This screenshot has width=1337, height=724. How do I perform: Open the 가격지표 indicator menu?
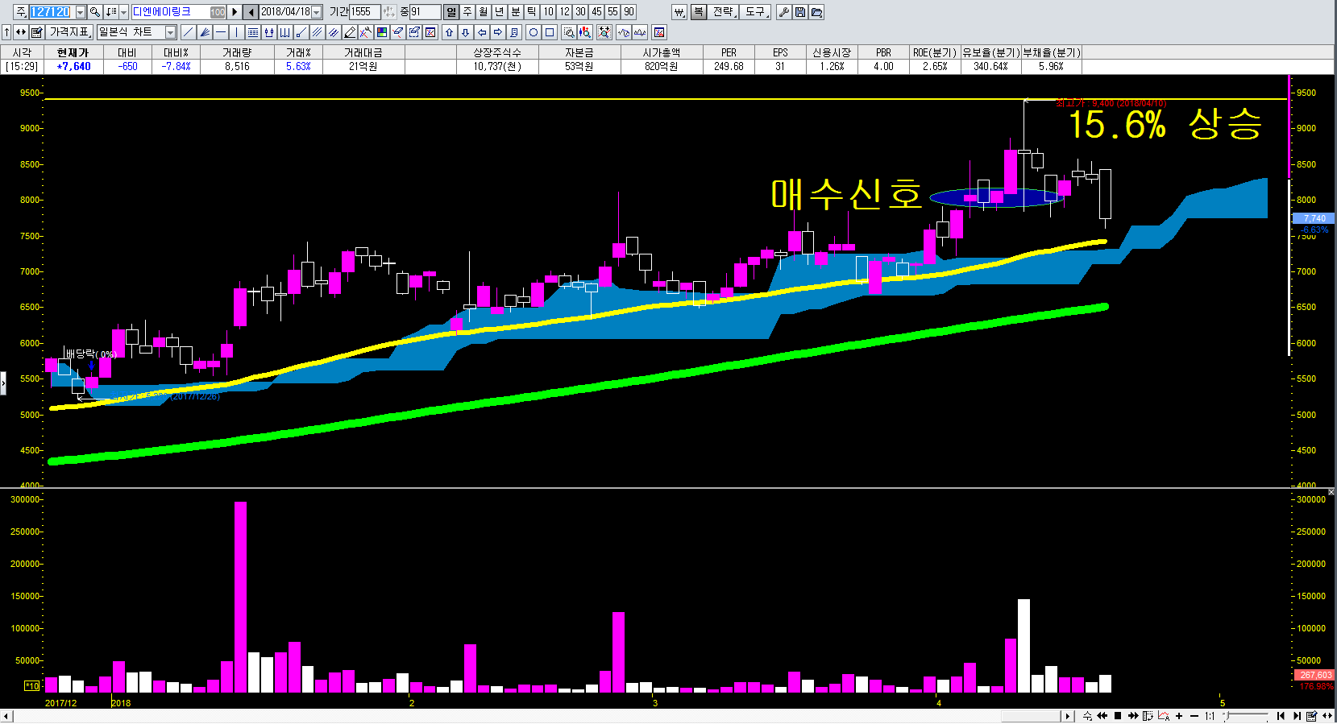[69, 32]
